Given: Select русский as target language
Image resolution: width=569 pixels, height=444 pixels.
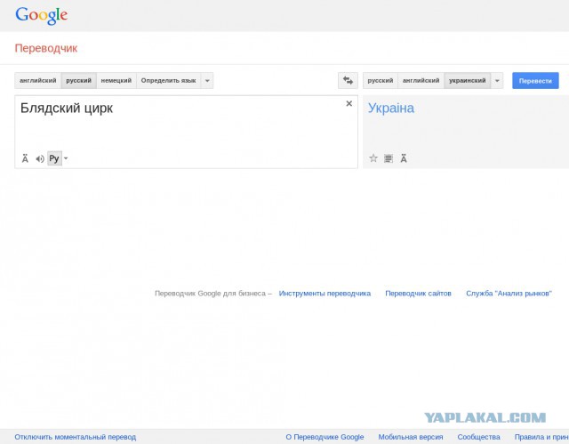Looking at the screenshot, I should coord(381,80).
